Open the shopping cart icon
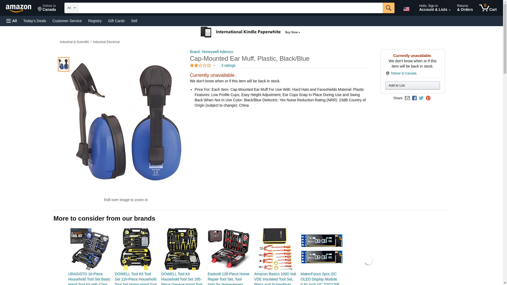 (488, 8)
